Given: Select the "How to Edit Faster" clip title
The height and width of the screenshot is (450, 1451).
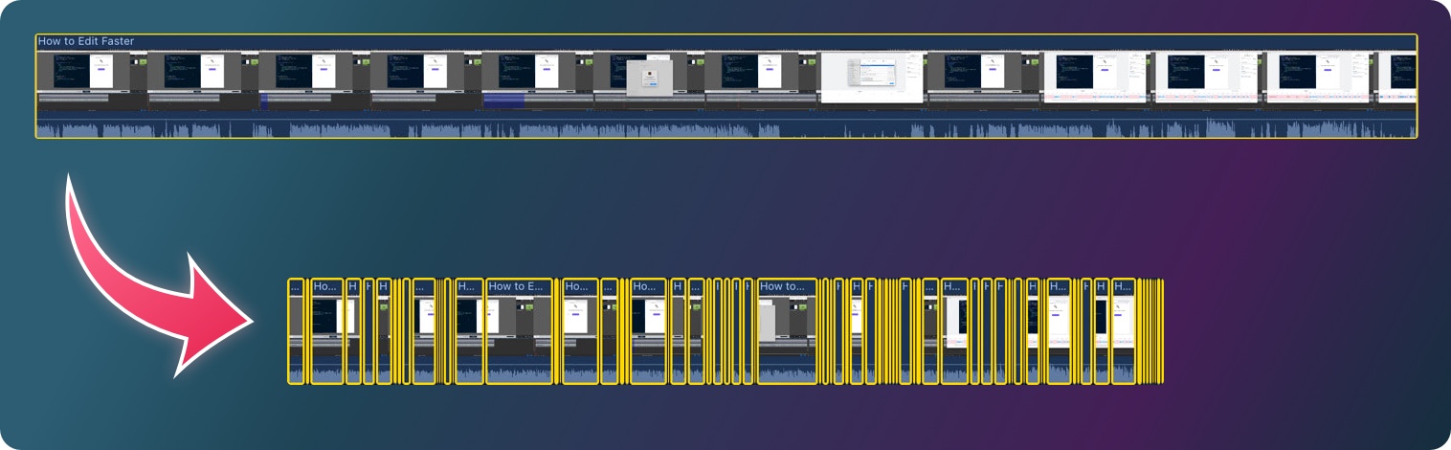Looking at the screenshot, I should click(x=86, y=41).
